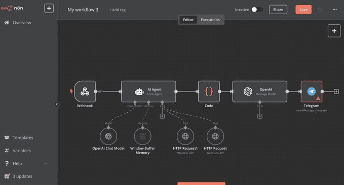Add a tag to the workflow
Screen dimensions: 344x185
[118, 10]
